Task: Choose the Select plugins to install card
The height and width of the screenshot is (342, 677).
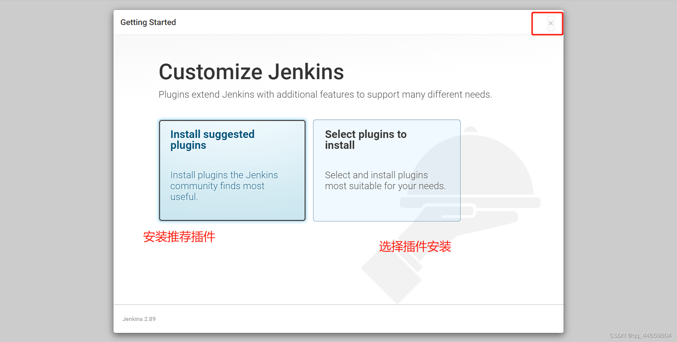Action: point(386,170)
